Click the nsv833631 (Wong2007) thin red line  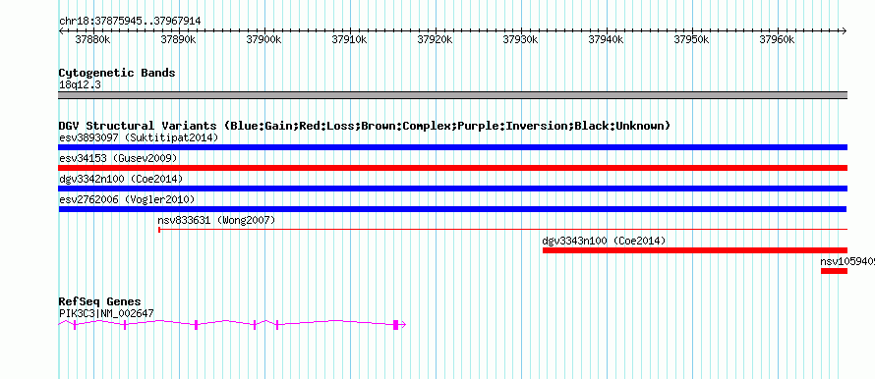[502, 229]
